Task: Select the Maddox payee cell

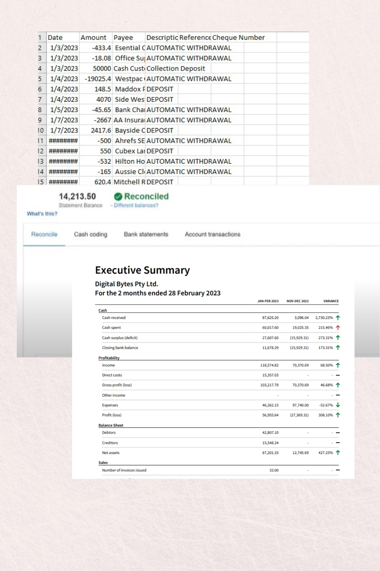Action: 129,89
